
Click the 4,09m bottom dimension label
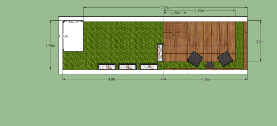click(205, 79)
